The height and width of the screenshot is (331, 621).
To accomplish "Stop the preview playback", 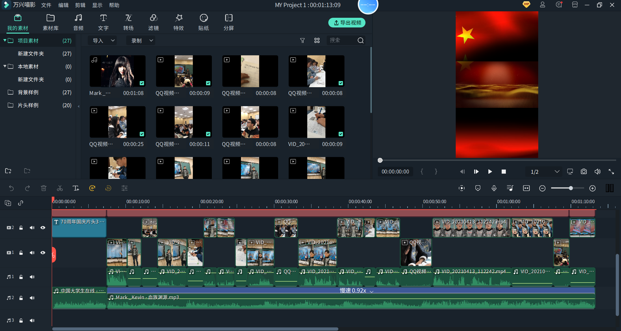I will pos(504,171).
